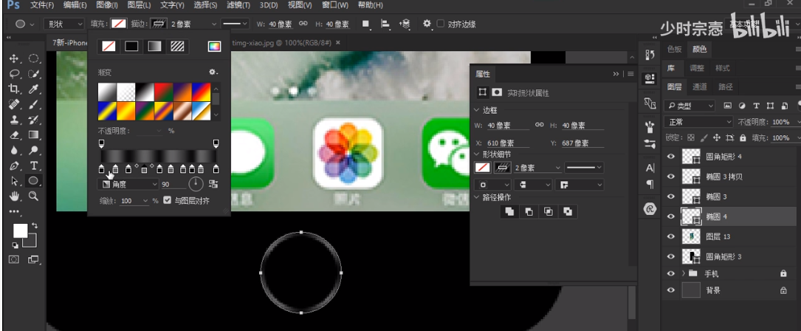
Task: Select the Dodge tool
Action: tap(34, 151)
